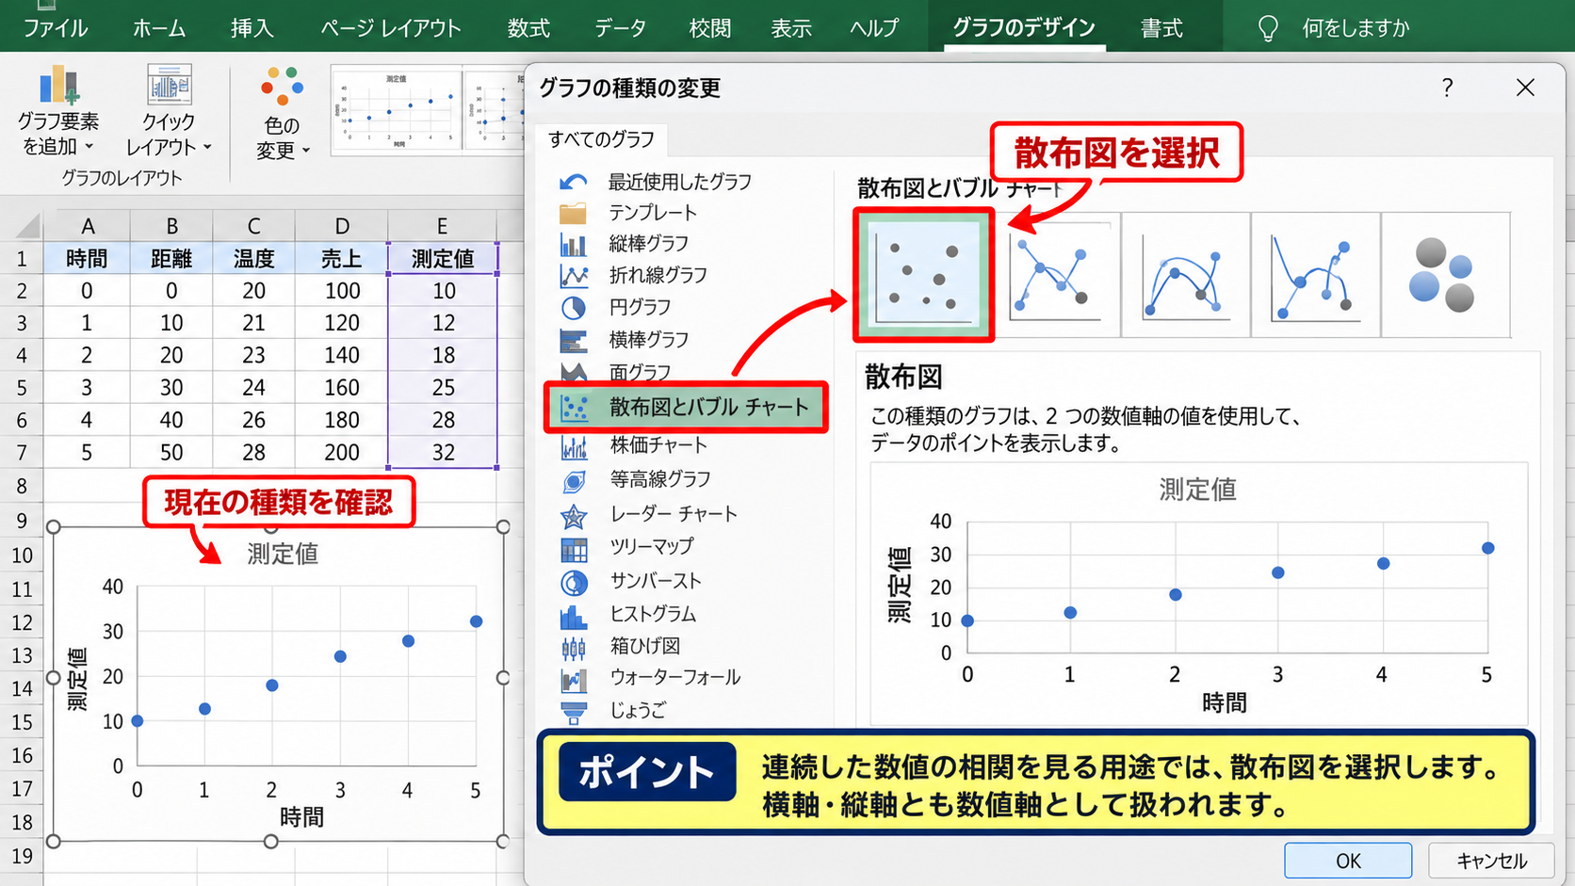Select 散布図とバブル チャート category
Screen dimensions: 1575x886
pyautogui.click(x=686, y=407)
